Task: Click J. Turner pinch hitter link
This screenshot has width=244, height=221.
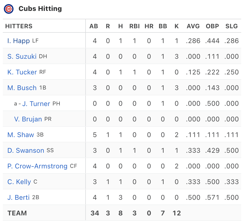Action: [36, 104]
